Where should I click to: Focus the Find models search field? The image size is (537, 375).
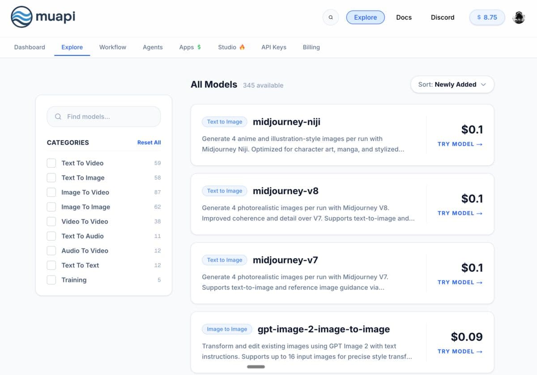pyautogui.click(x=104, y=116)
